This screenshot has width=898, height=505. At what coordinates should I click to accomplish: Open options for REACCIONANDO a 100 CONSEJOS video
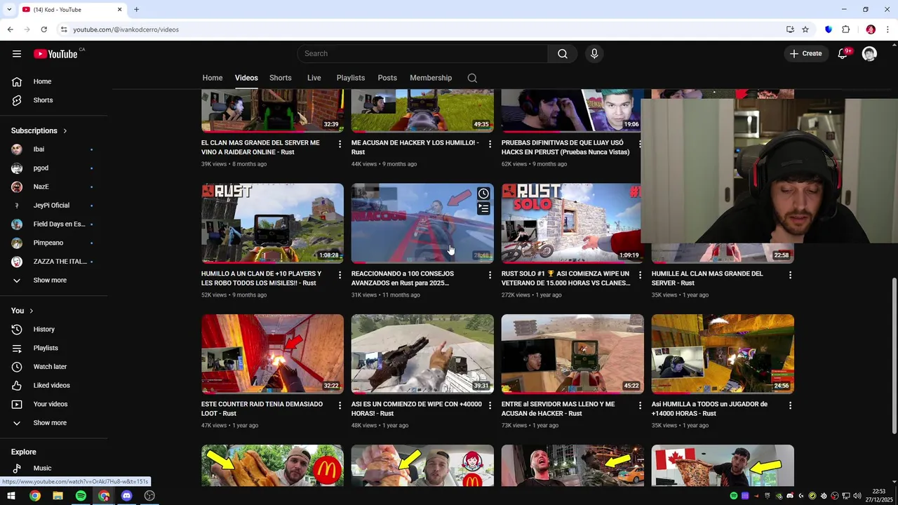coord(490,275)
